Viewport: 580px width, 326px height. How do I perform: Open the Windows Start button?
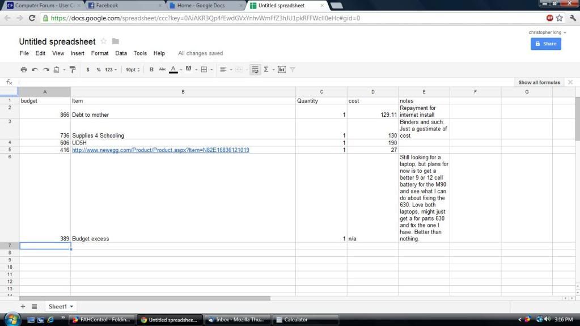pyautogui.click(x=12, y=320)
